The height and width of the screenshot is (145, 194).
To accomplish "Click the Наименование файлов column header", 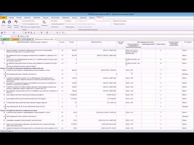I will (x=148, y=46).
